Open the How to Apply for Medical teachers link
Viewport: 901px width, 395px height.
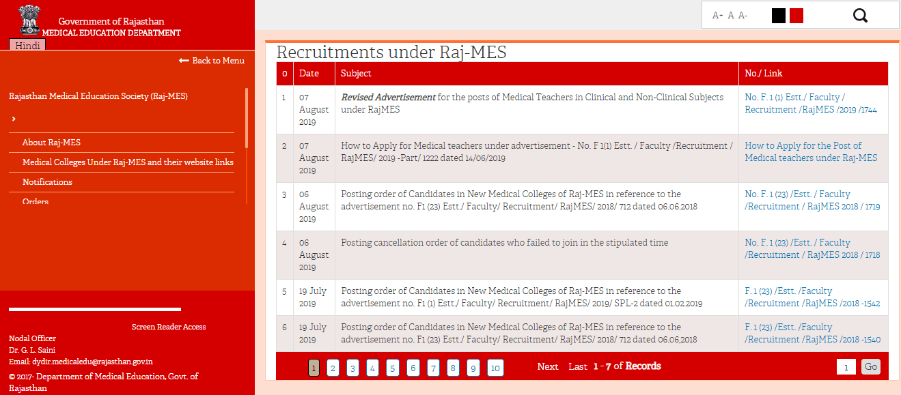(810, 151)
